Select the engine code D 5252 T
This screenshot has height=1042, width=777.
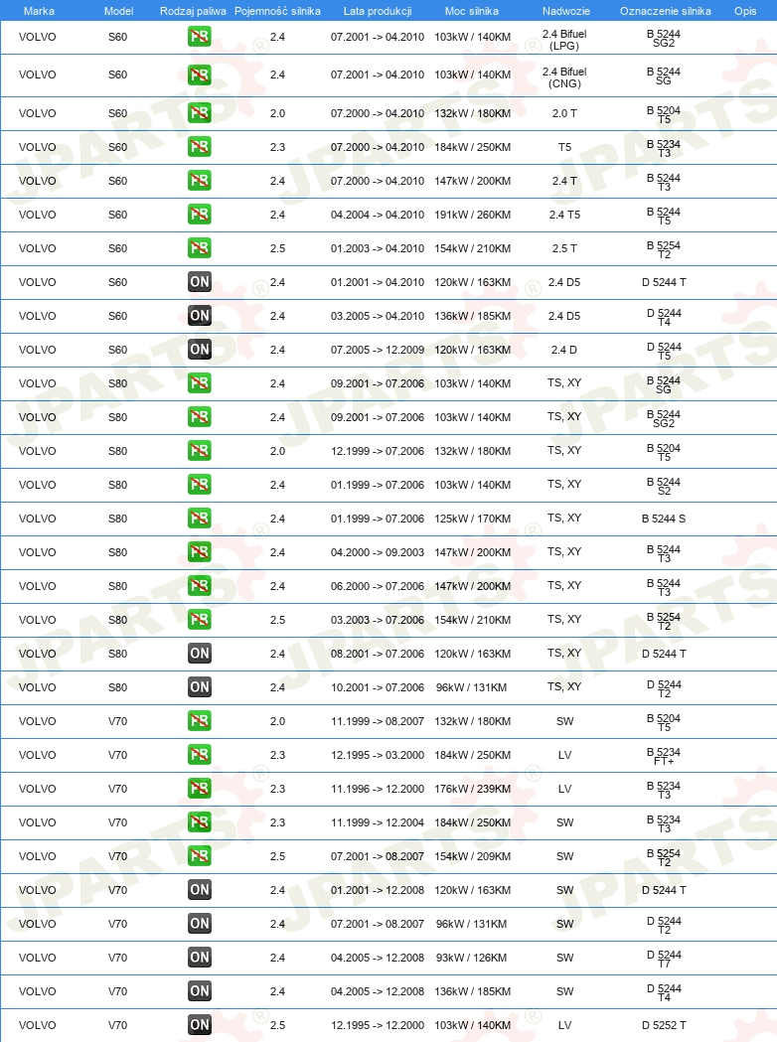point(664,1025)
